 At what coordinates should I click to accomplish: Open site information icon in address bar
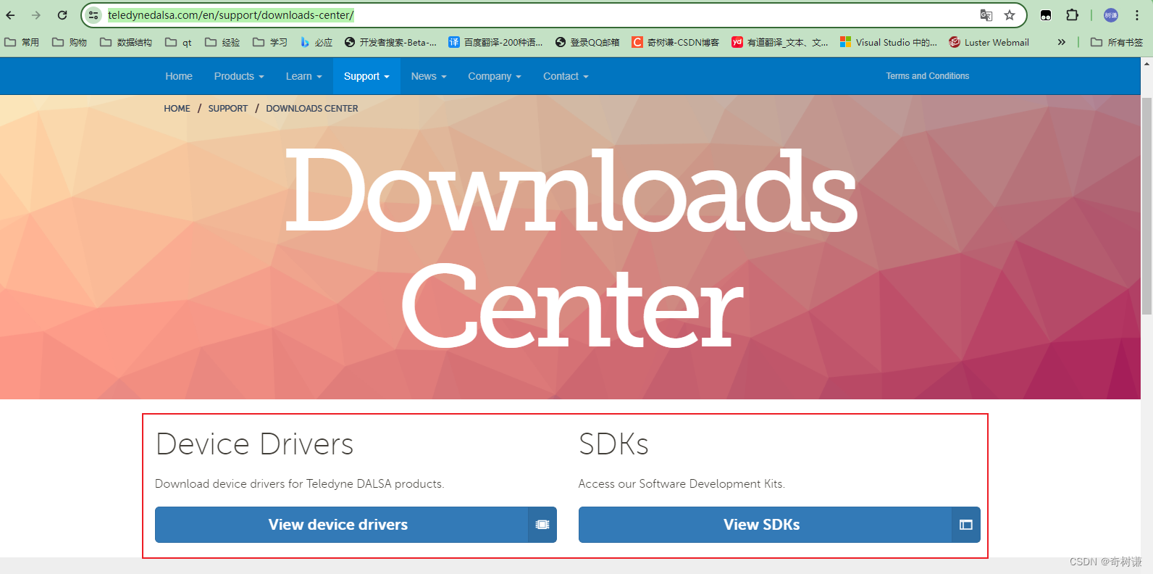(x=93, y=14)
